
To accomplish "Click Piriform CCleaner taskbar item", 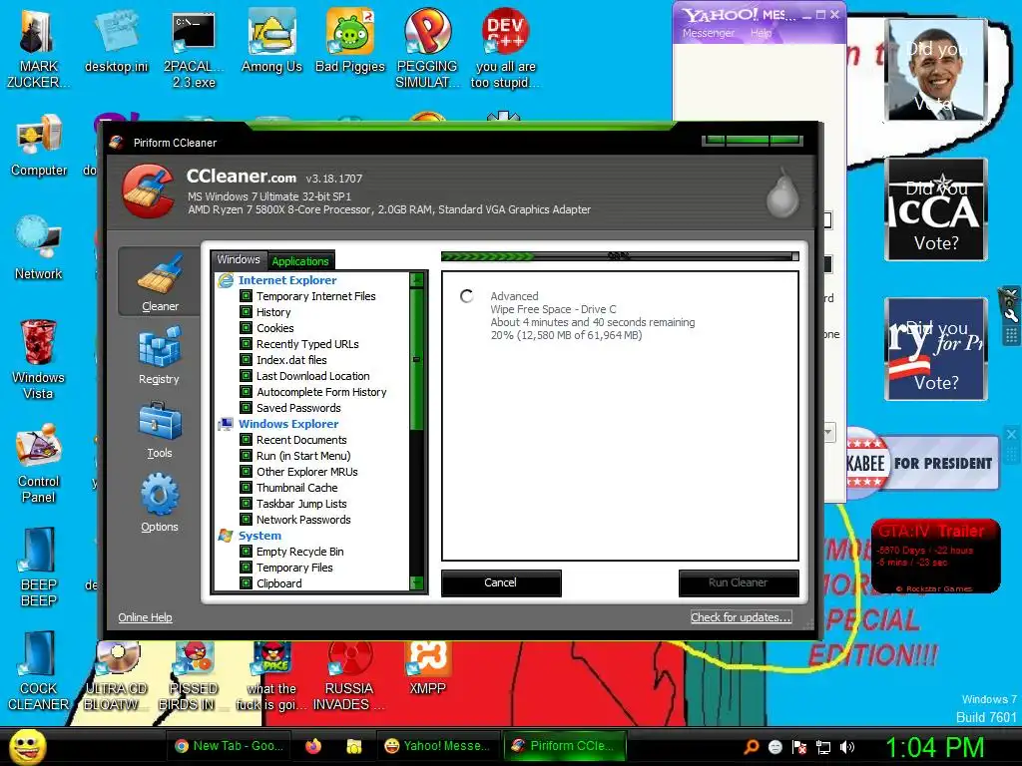I will (x=565, y=746).
